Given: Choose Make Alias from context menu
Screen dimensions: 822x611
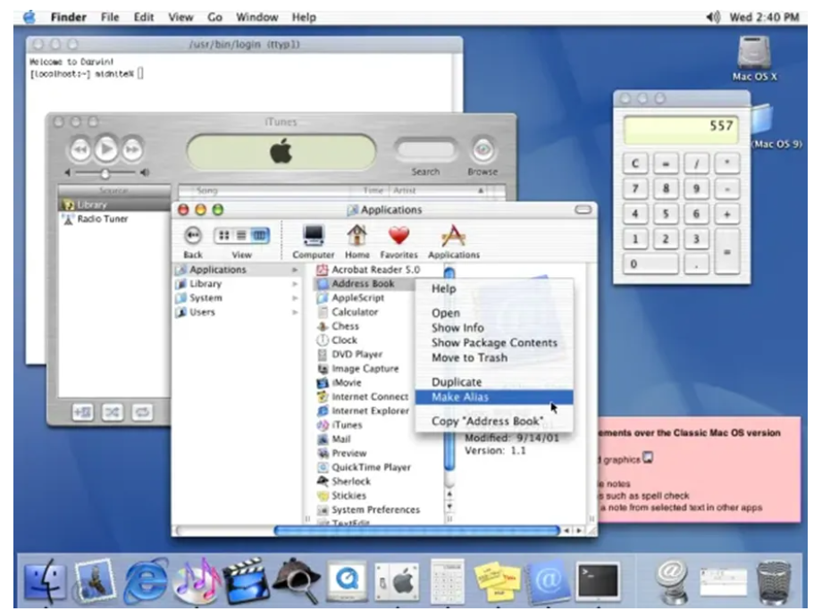Looking at the screenshot, I should click(494, 398).
